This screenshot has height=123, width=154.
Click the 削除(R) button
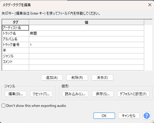(77, 78)
